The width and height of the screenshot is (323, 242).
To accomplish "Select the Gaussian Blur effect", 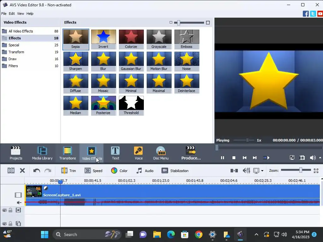I will pyautogui.click(x=131, y=61).
